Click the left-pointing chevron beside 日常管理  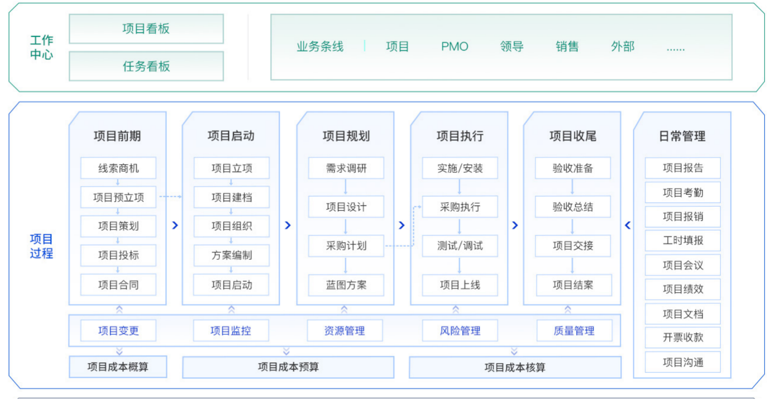point(628,225)
